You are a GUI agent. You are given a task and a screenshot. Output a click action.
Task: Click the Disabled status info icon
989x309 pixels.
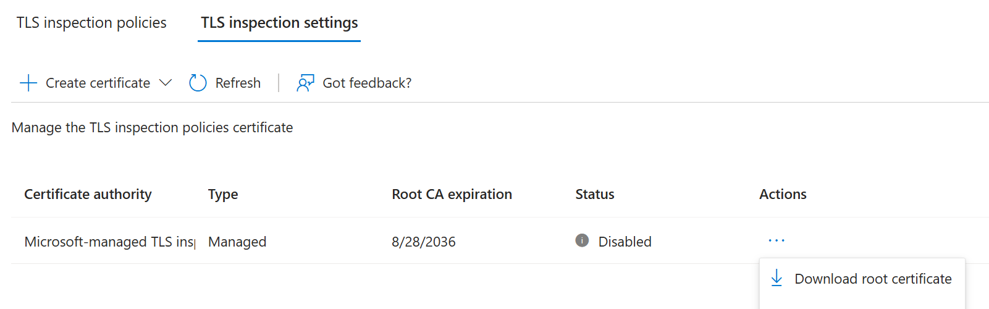(x=582, y=240)
